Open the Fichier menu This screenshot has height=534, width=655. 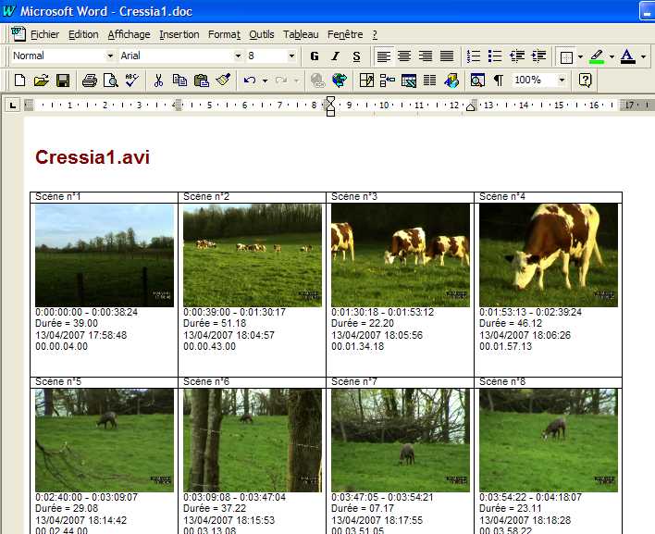pos(44,34)
